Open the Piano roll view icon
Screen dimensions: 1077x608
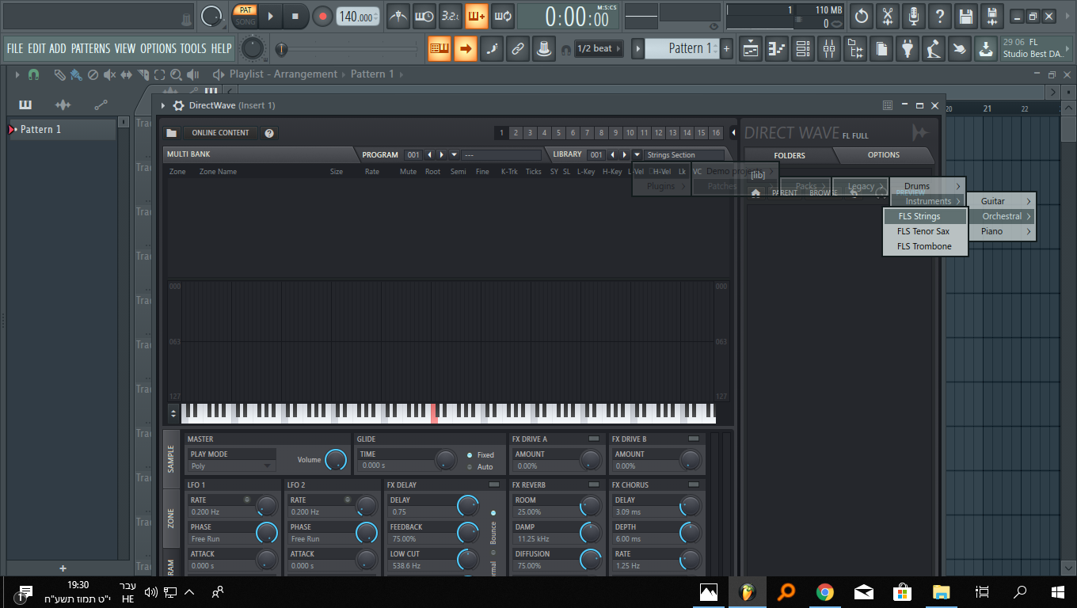pos(777,49)
